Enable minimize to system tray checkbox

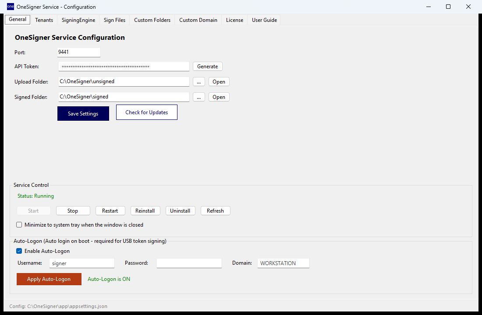coord(19,225)
